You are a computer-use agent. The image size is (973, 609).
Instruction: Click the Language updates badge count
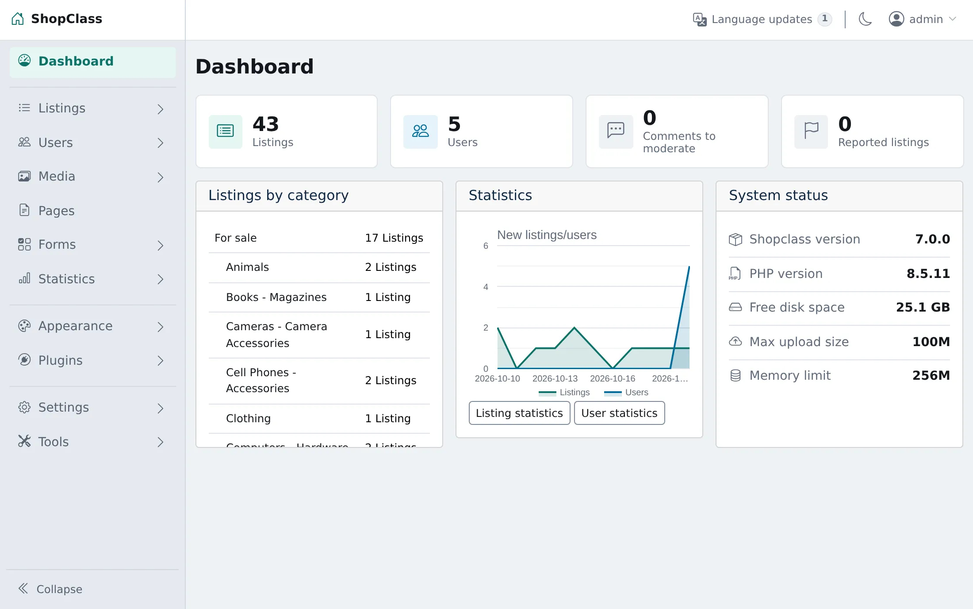824,19
